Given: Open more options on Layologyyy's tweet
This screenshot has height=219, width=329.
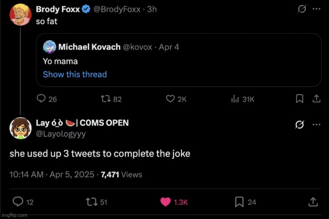Looking at the screenshot, I should [x=316, y=125].
